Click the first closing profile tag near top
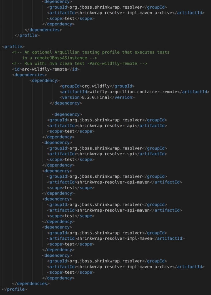 27,35
